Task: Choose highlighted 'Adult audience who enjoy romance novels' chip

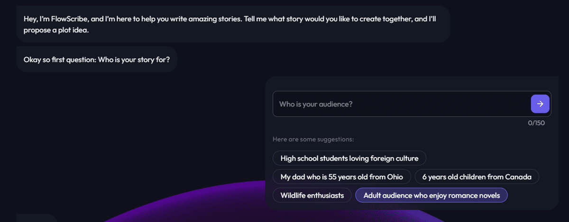Action: pyautogui.click(x=431, y=195)
